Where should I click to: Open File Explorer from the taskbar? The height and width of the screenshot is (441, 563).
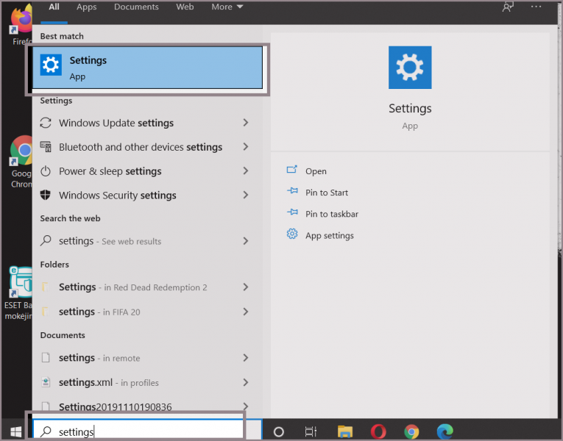pyautogui.click(x=345, y=431)
